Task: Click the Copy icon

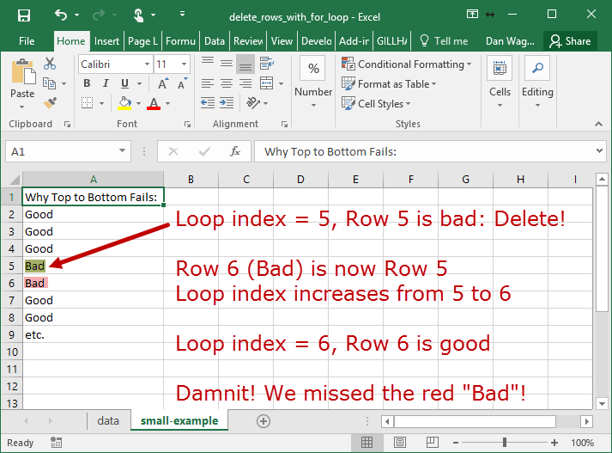Action: pos(49,83)
